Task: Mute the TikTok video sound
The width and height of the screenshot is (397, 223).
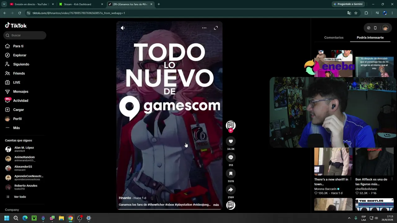Action: pos(123,28)
